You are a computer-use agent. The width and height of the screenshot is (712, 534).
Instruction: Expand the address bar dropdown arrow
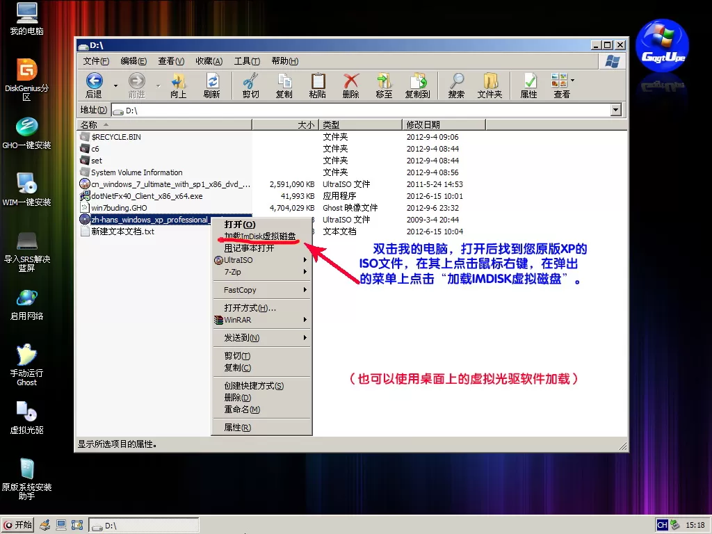coord(615,110)
